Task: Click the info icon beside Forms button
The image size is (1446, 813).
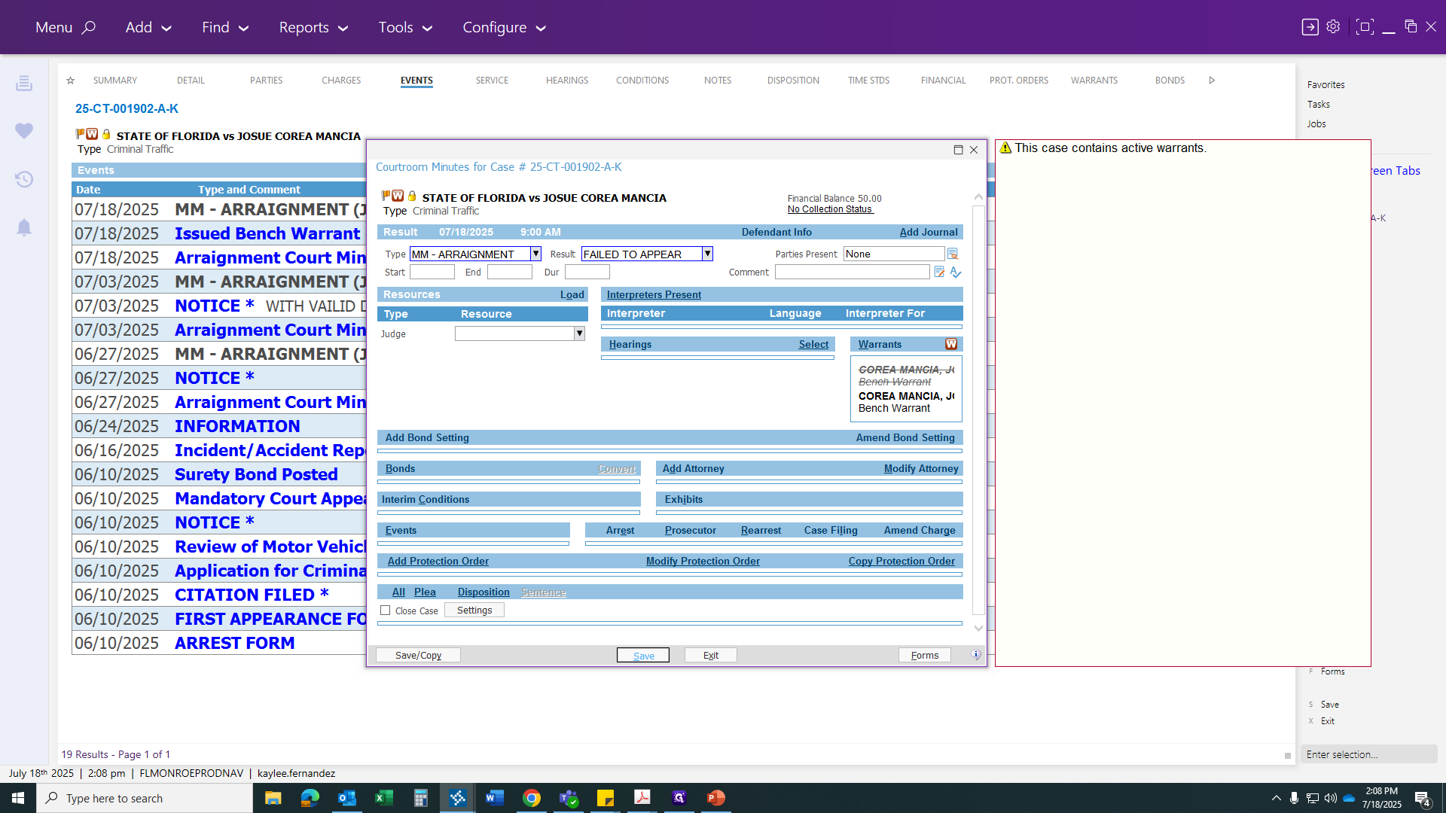Action: pos(976,655)
